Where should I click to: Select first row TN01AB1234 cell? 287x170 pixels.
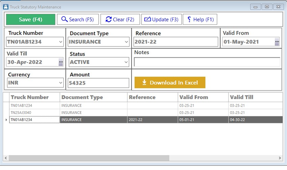point(35,105)
